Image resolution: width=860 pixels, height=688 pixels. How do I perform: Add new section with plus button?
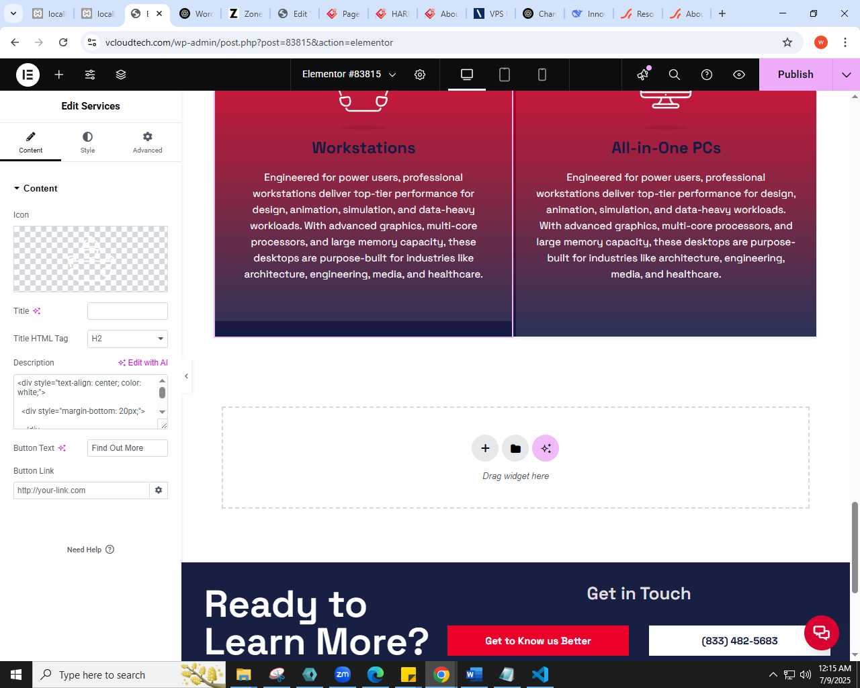[485, 448]
